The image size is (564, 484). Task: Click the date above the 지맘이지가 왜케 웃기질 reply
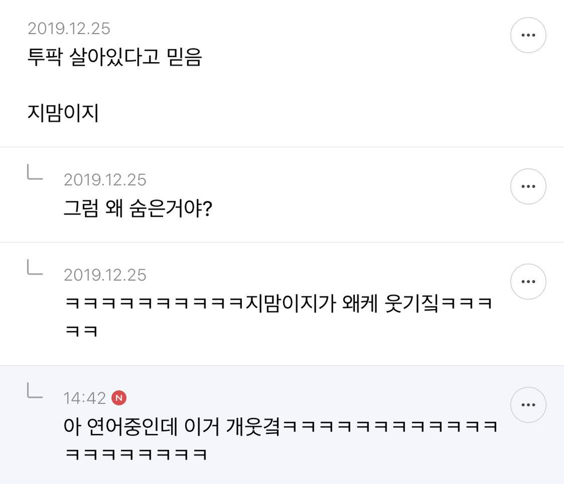pyautogui.click(x=105, y=275)
